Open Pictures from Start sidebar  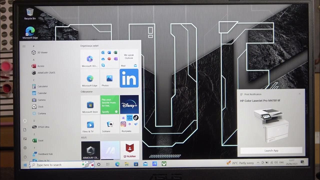[x=25, y=139]
